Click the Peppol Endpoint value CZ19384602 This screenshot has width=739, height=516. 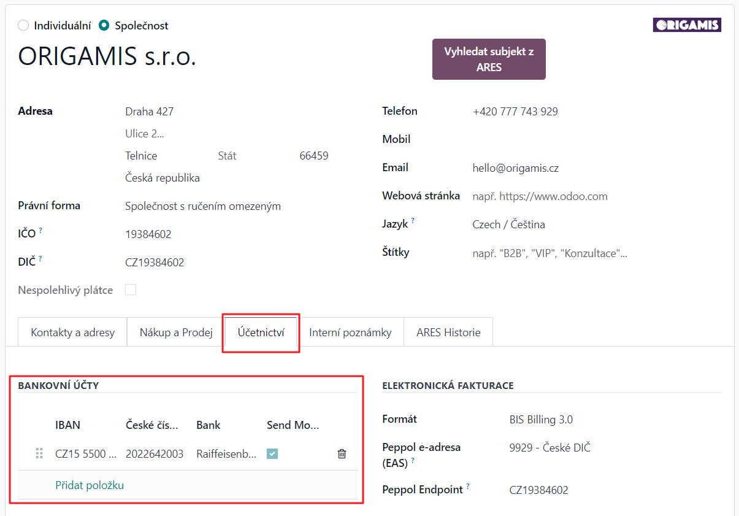pyautogui.click(x=538, y=490)
